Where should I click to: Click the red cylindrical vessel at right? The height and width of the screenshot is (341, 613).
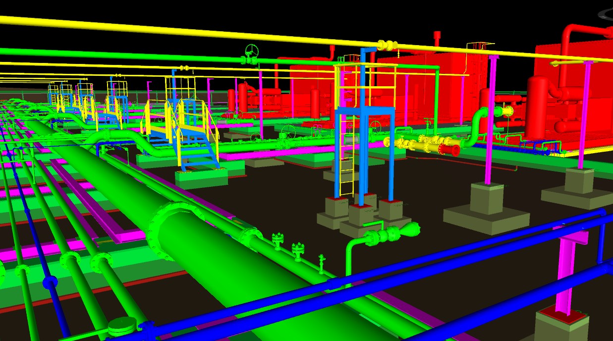(x=538, y=107)
